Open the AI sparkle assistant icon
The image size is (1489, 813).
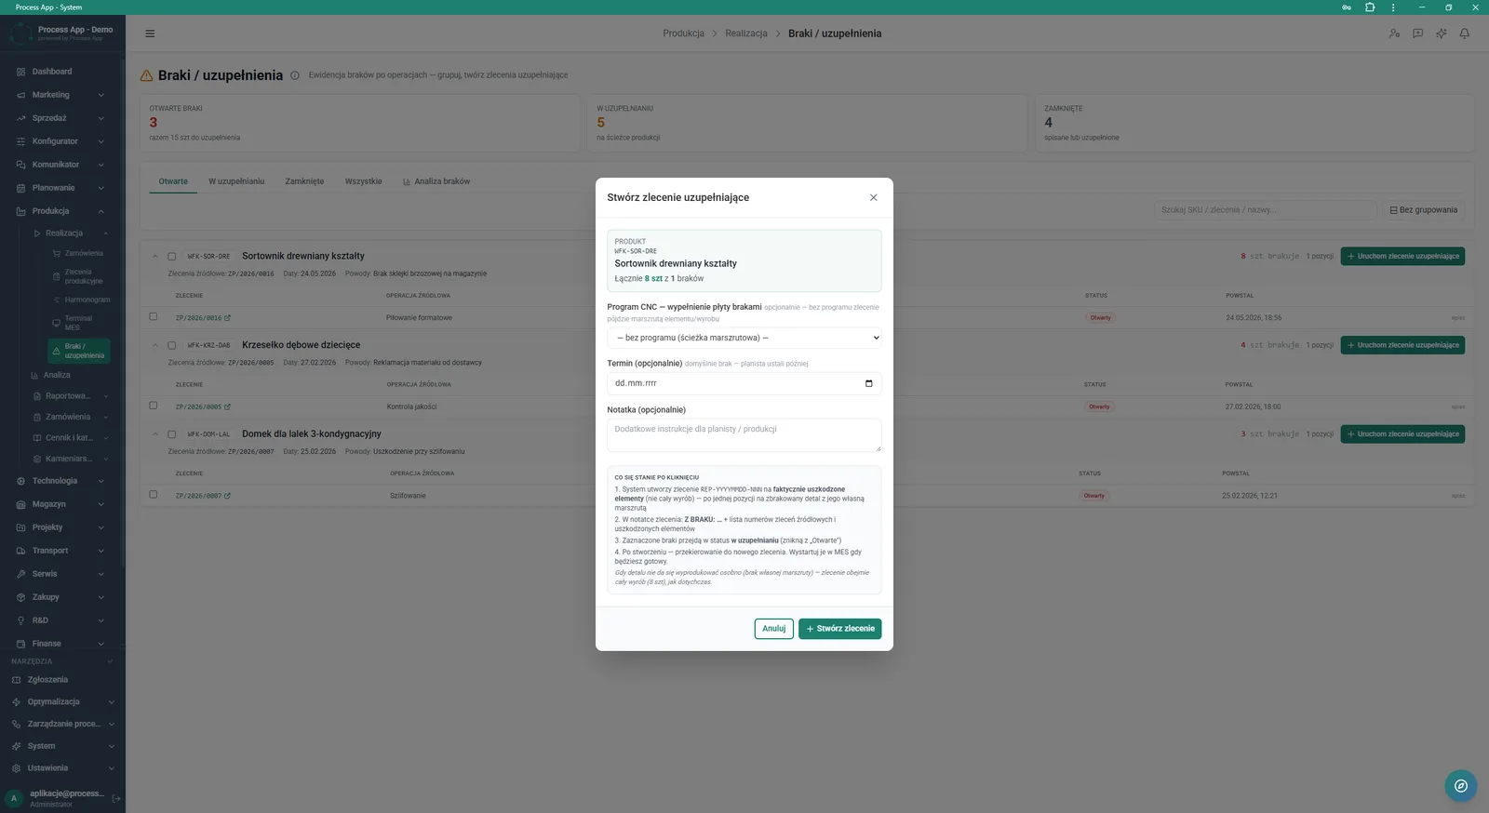click(1441, 33)
